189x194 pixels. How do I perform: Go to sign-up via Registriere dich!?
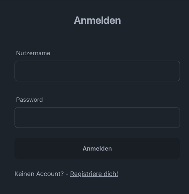point(94,174)
